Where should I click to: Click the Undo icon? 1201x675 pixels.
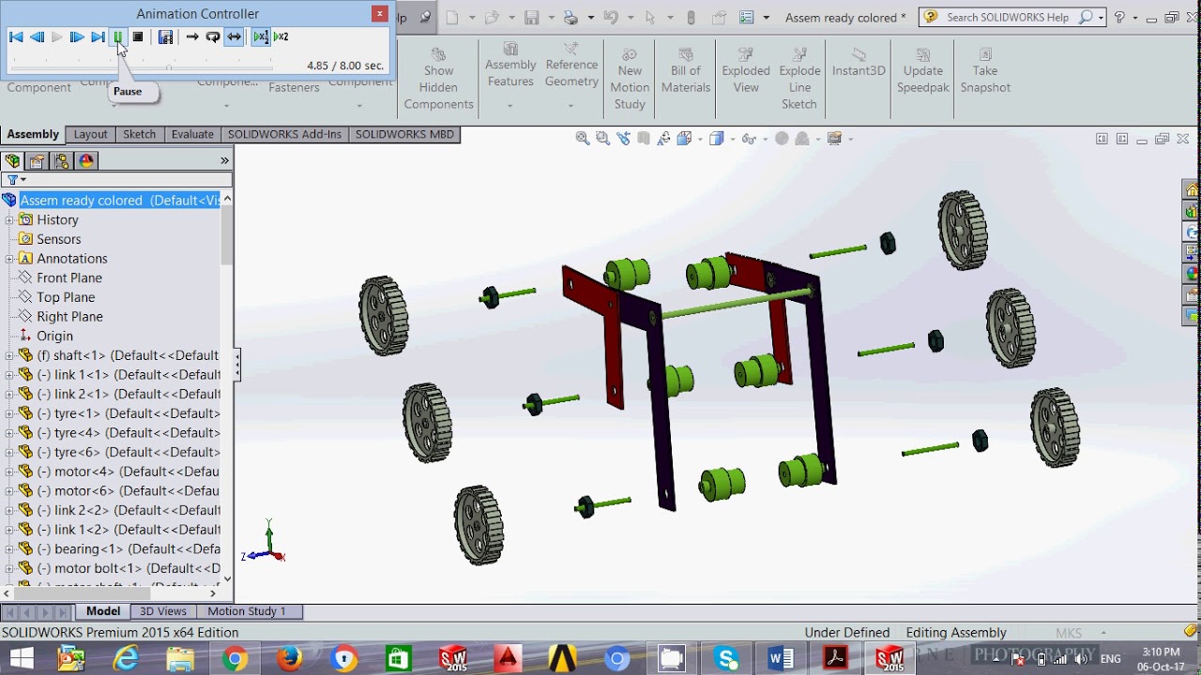(610, 17)
